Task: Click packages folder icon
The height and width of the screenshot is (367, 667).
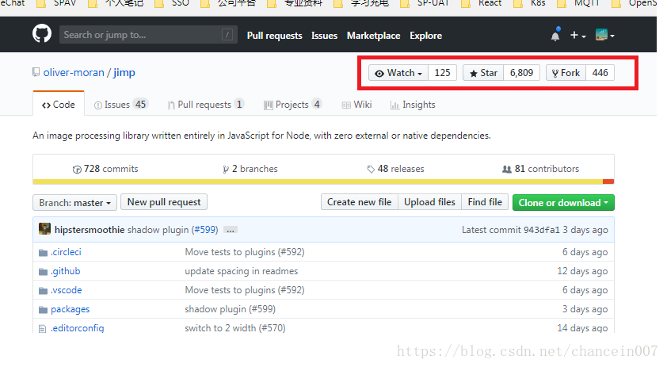Action: click(43, 310)
